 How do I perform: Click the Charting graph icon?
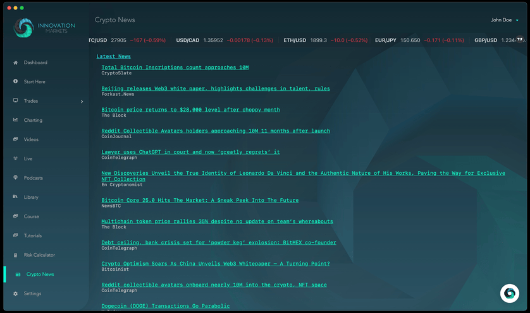click(x=15, y=120)
